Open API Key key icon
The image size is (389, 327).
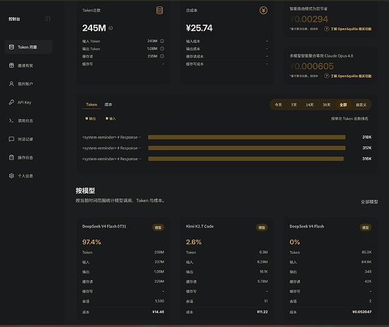pos(11,102)
